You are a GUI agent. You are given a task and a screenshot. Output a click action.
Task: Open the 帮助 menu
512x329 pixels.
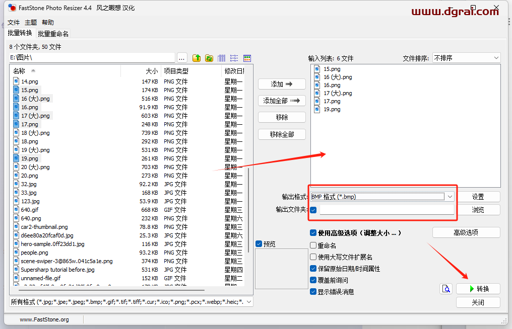pos(48,23)
